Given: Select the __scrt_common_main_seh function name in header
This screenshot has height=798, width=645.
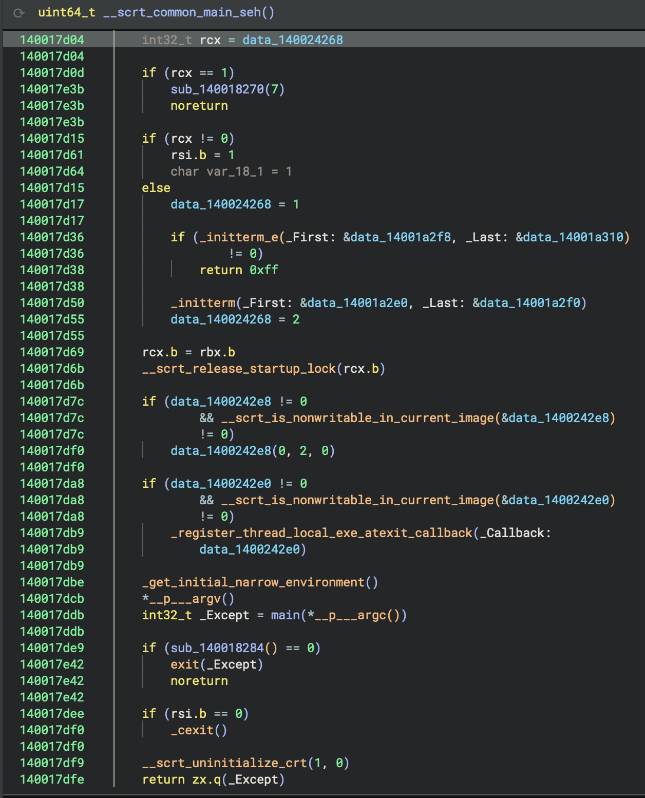Looking at the screenshot, I should tap(182, 12).
